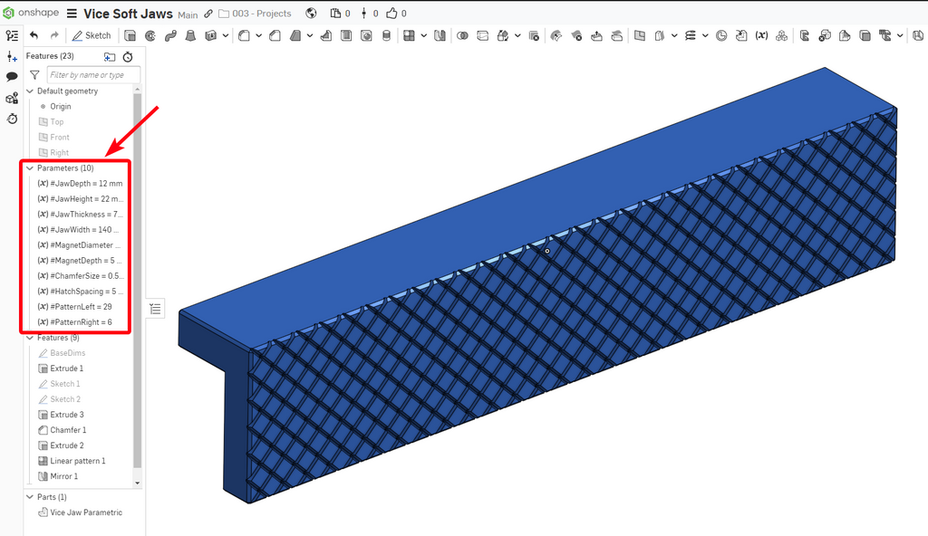Select the Split tool
928x536 pixels.
[x=483, y=35]
